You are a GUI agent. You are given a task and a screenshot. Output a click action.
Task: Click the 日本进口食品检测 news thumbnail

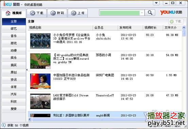pos(40,81)
